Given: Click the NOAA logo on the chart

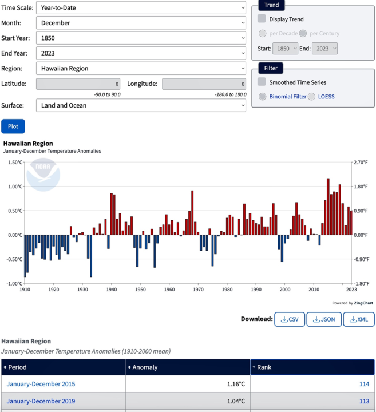Looking at the screenshot, I should [43, 174].
